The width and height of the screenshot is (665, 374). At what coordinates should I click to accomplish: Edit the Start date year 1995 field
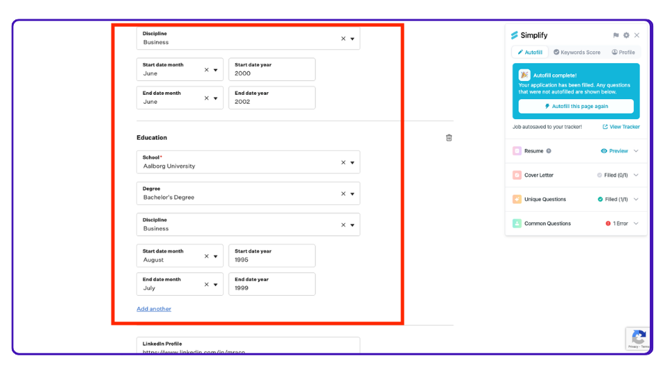pyautogui.click(x=272, y=256)
